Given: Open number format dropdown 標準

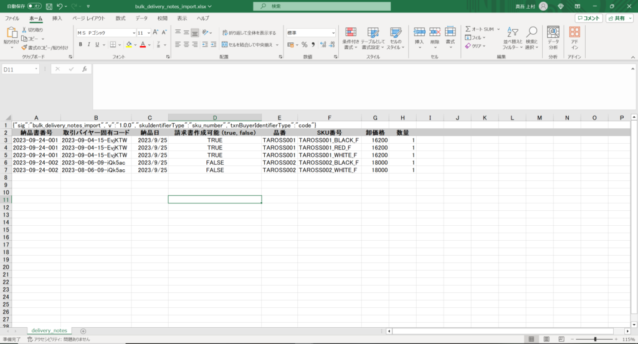Looking at the screenshot, I should (333, 33).
